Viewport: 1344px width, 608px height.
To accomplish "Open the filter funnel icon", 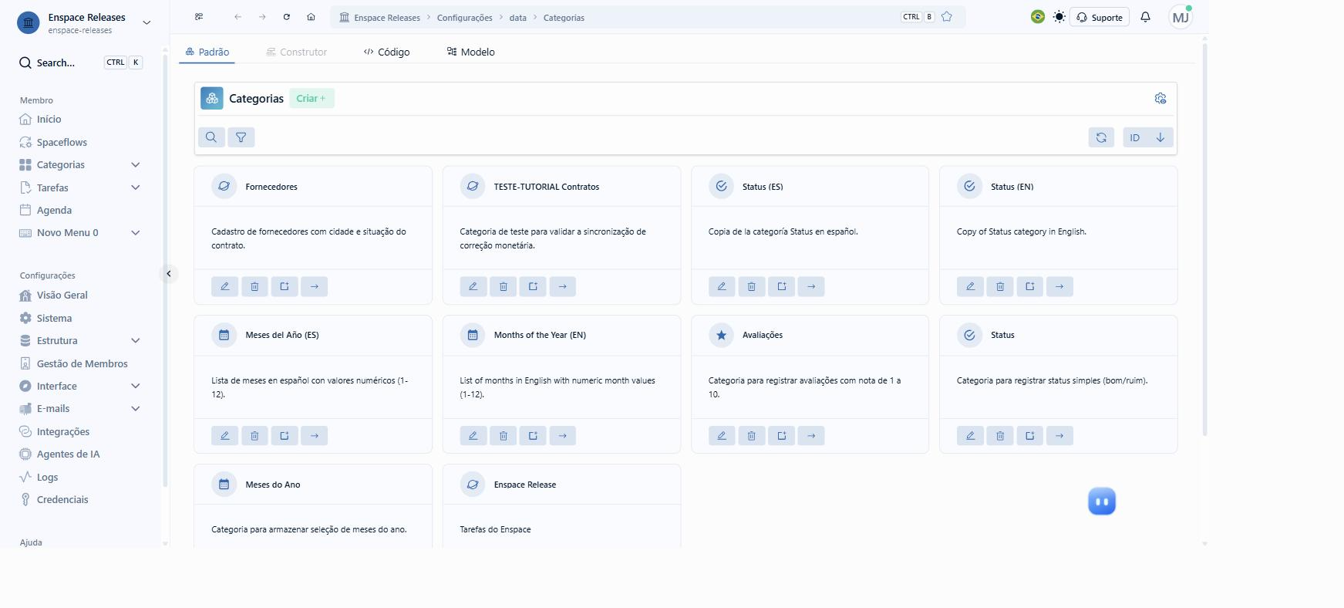I will pos(241,137).
